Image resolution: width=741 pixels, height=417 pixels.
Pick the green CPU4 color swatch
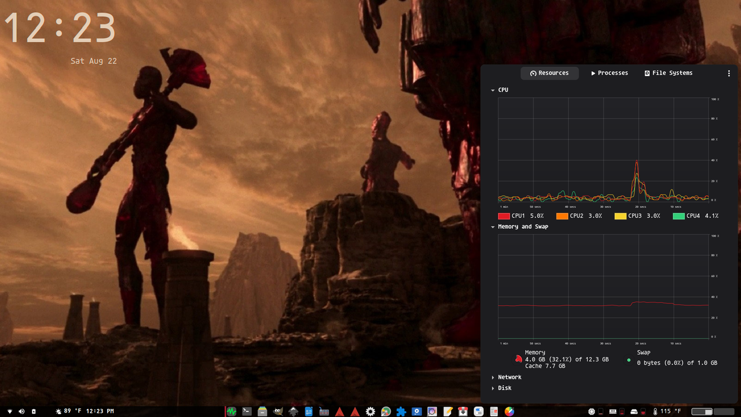point(678,216)
